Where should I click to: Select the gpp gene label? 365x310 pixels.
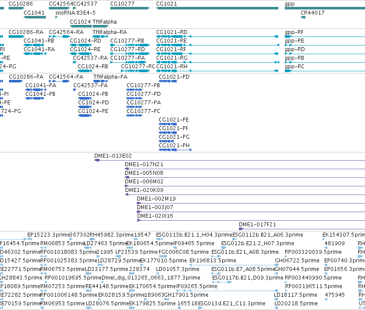pos(290,4)
